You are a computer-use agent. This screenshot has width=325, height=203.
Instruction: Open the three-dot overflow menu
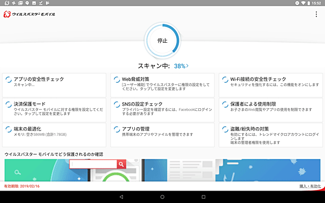click(316, 14)
